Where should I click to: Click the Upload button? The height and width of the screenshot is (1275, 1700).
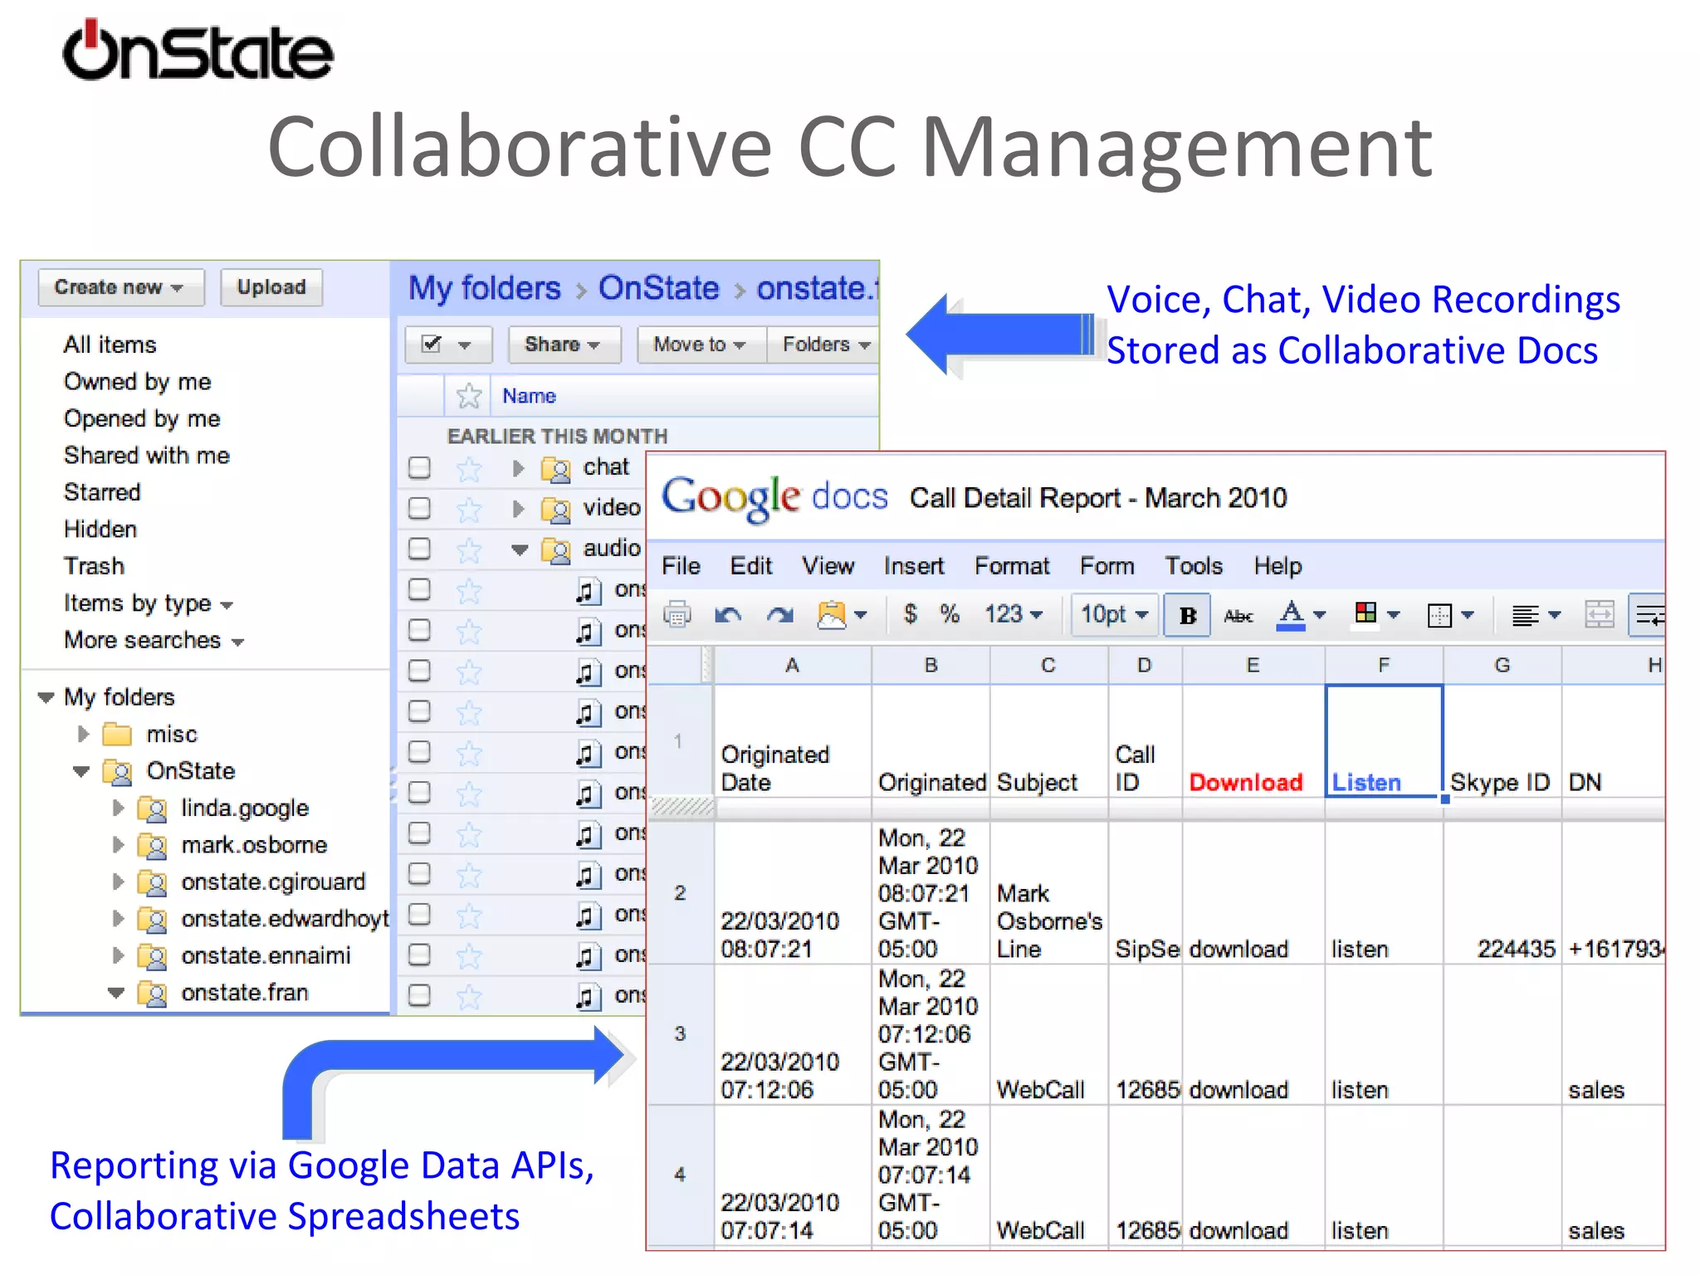coord(271,287)
